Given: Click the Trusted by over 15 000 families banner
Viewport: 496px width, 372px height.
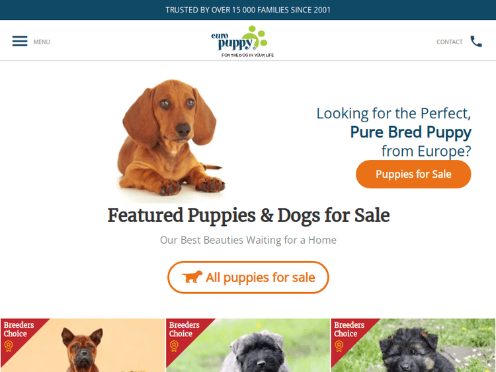Looking at the screenshot, I should [x=248, y=10].
